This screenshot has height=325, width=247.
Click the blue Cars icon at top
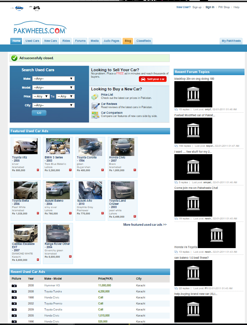point(19,8)
